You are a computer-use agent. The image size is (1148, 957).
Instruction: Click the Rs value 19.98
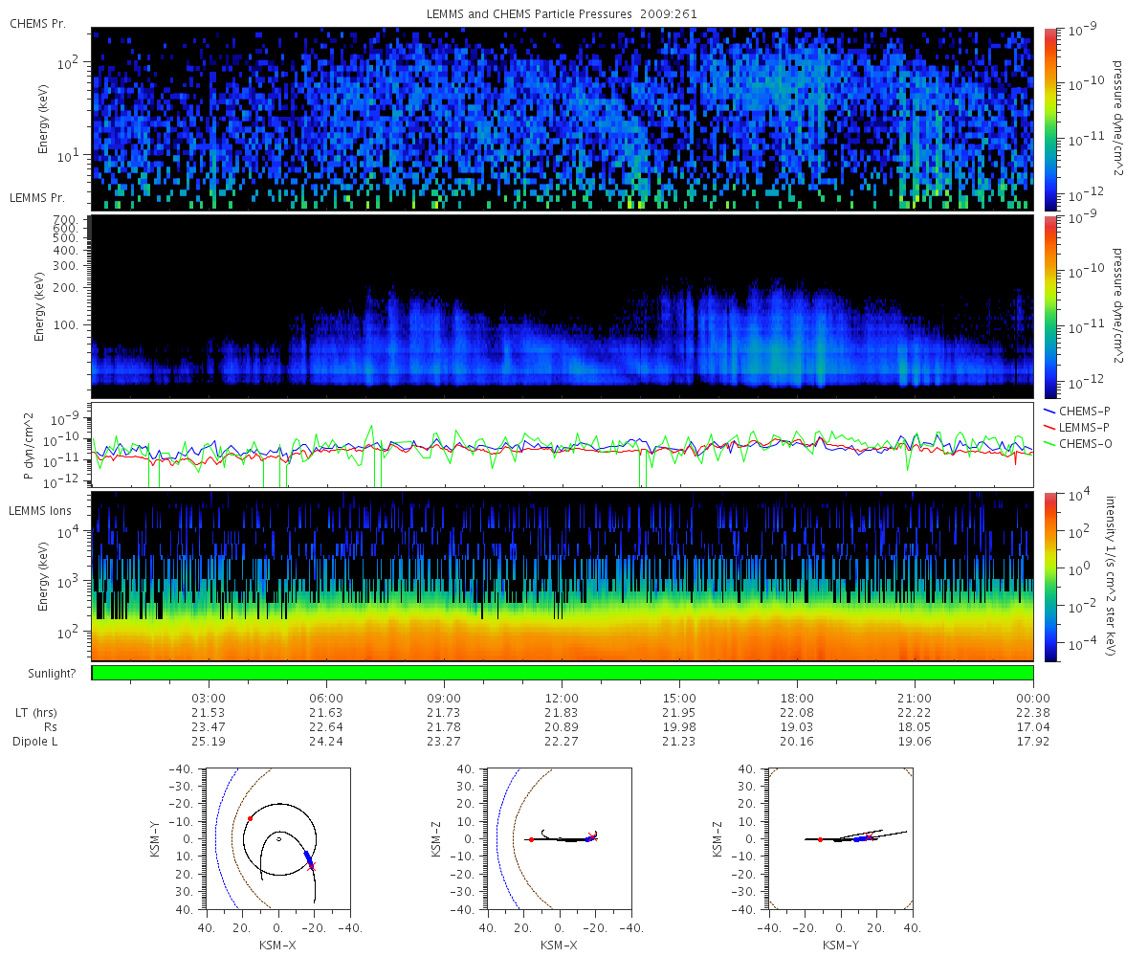coord(680,727)
